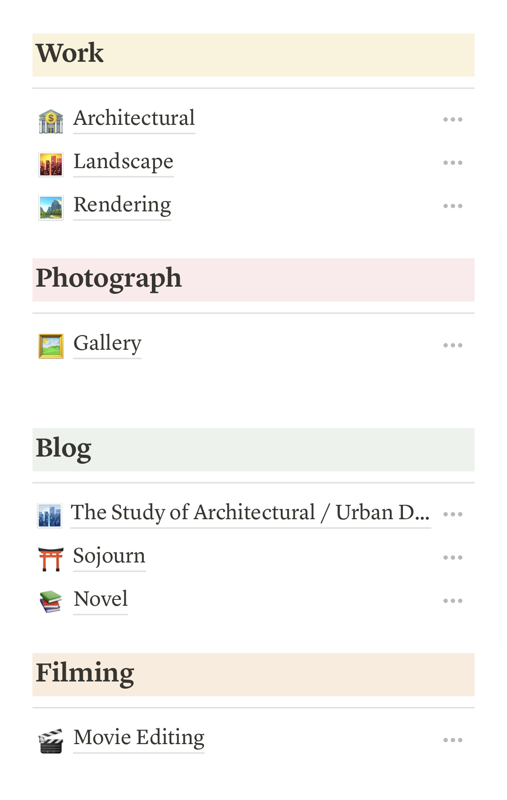Open more options for Gallery
The height and width of the screenshot is (800, 507).
pyautogui.click(x=452, y=345)
